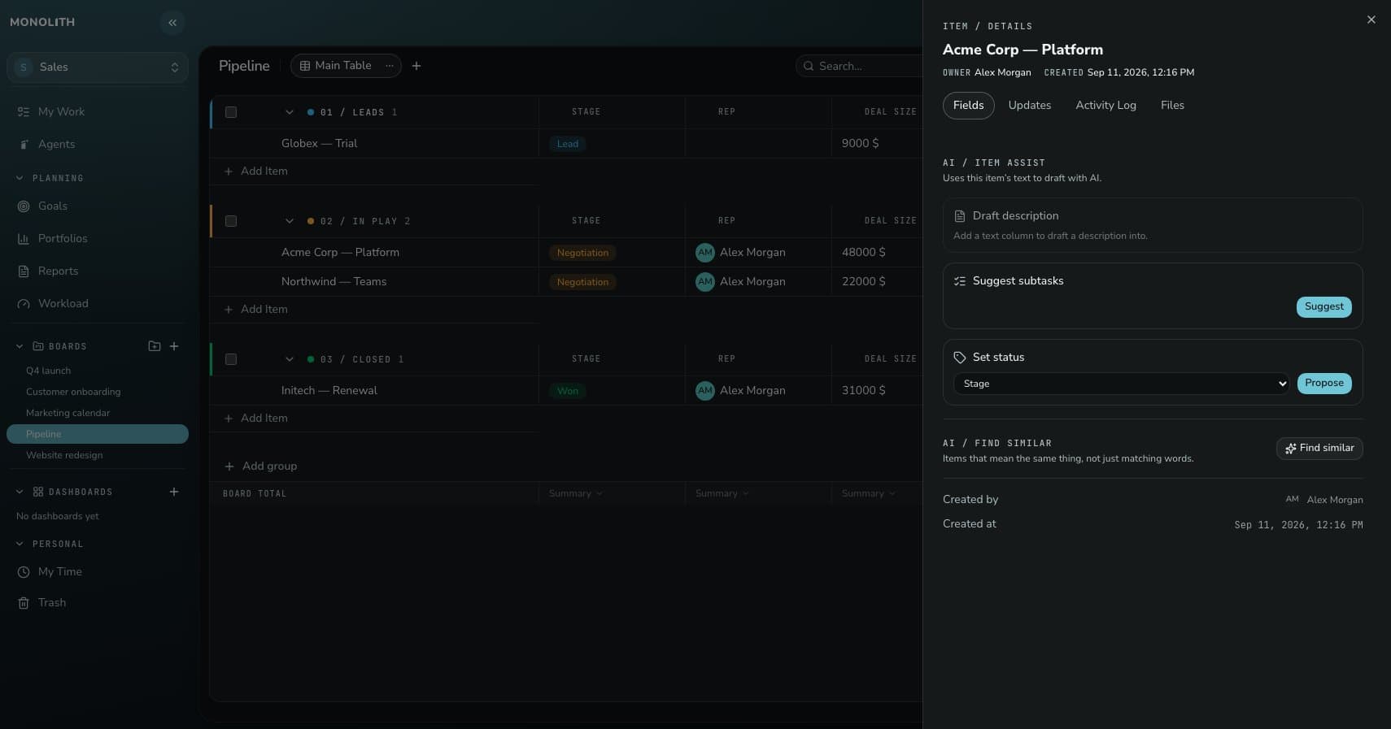Select all items in Closed group
Viewport: 1391px width, 729px height.
231,359
